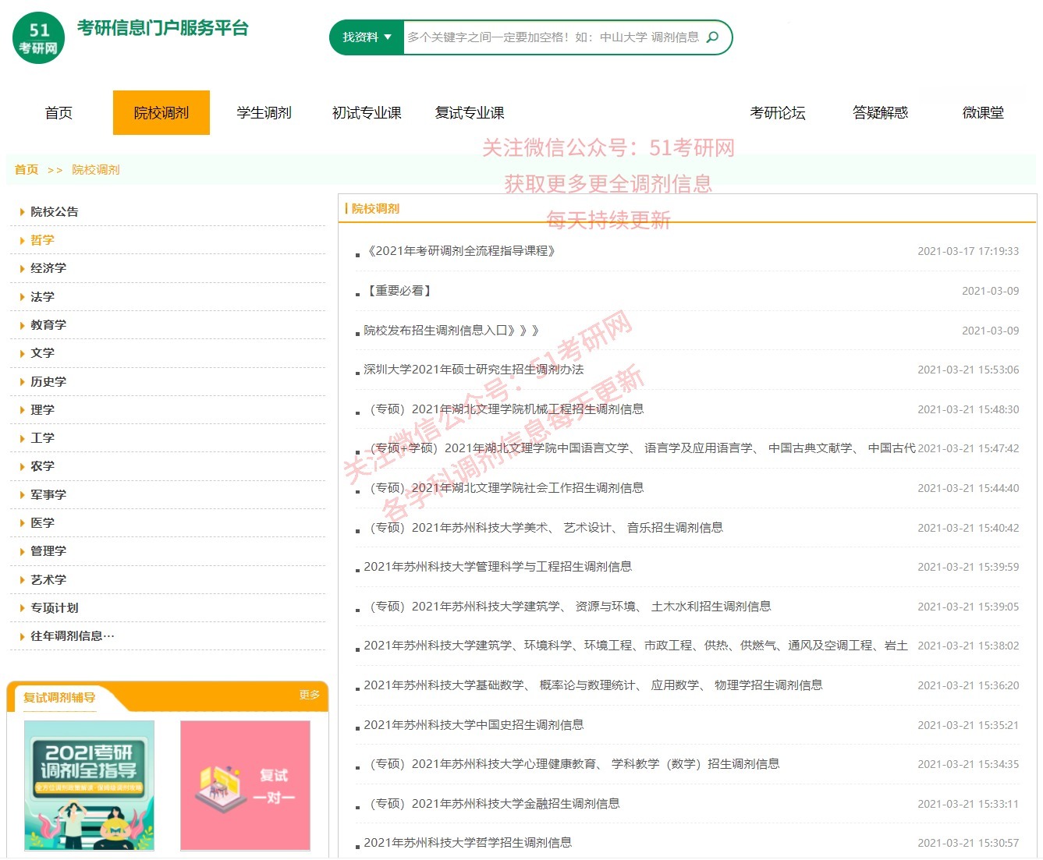Click the arrow icon beside 军事学
The height and width of the screenshot is (860, 1043).
point(20,494)
